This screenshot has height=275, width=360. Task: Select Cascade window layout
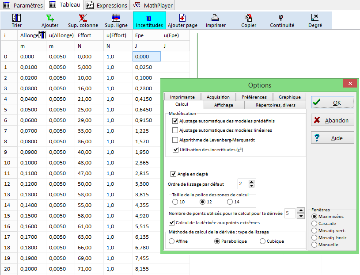315,224
